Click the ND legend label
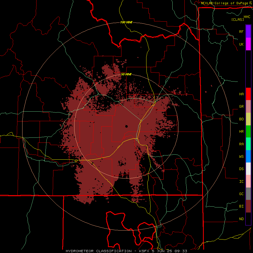The image size is (253, 253). (x=241, y=219)
